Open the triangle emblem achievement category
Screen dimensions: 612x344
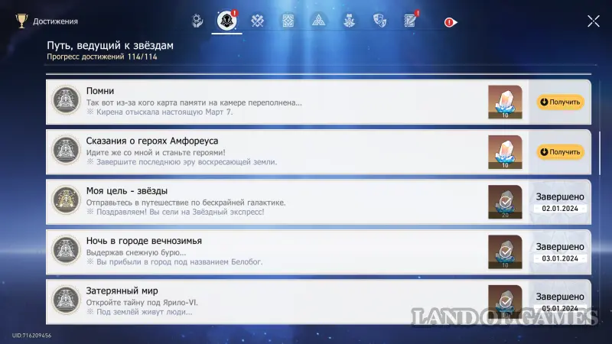tap(318, 21)
